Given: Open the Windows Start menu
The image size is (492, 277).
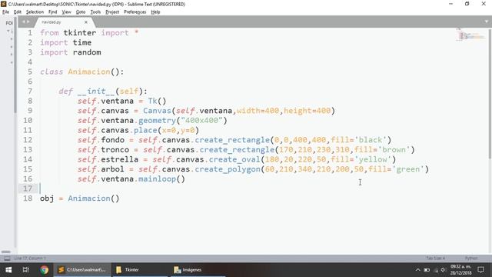Looking at the screenshot, I should click(8, 270).
